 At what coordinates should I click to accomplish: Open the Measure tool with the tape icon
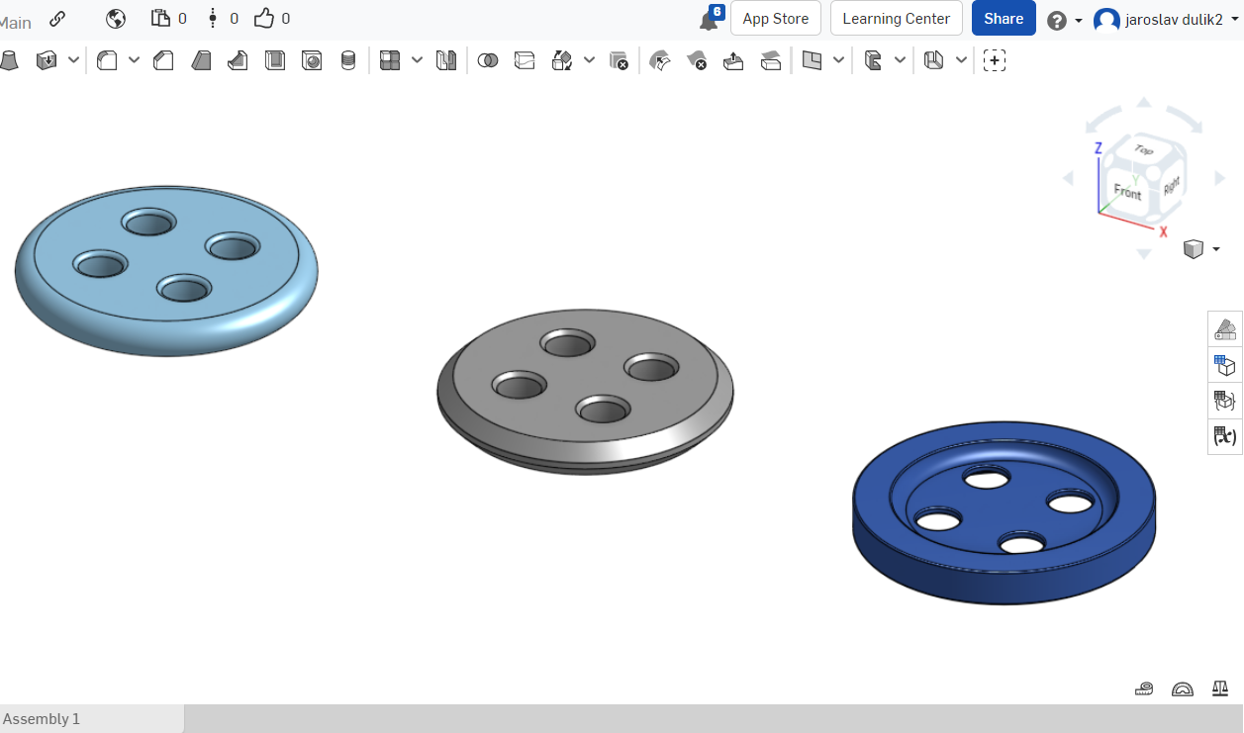pos(1144,688)
